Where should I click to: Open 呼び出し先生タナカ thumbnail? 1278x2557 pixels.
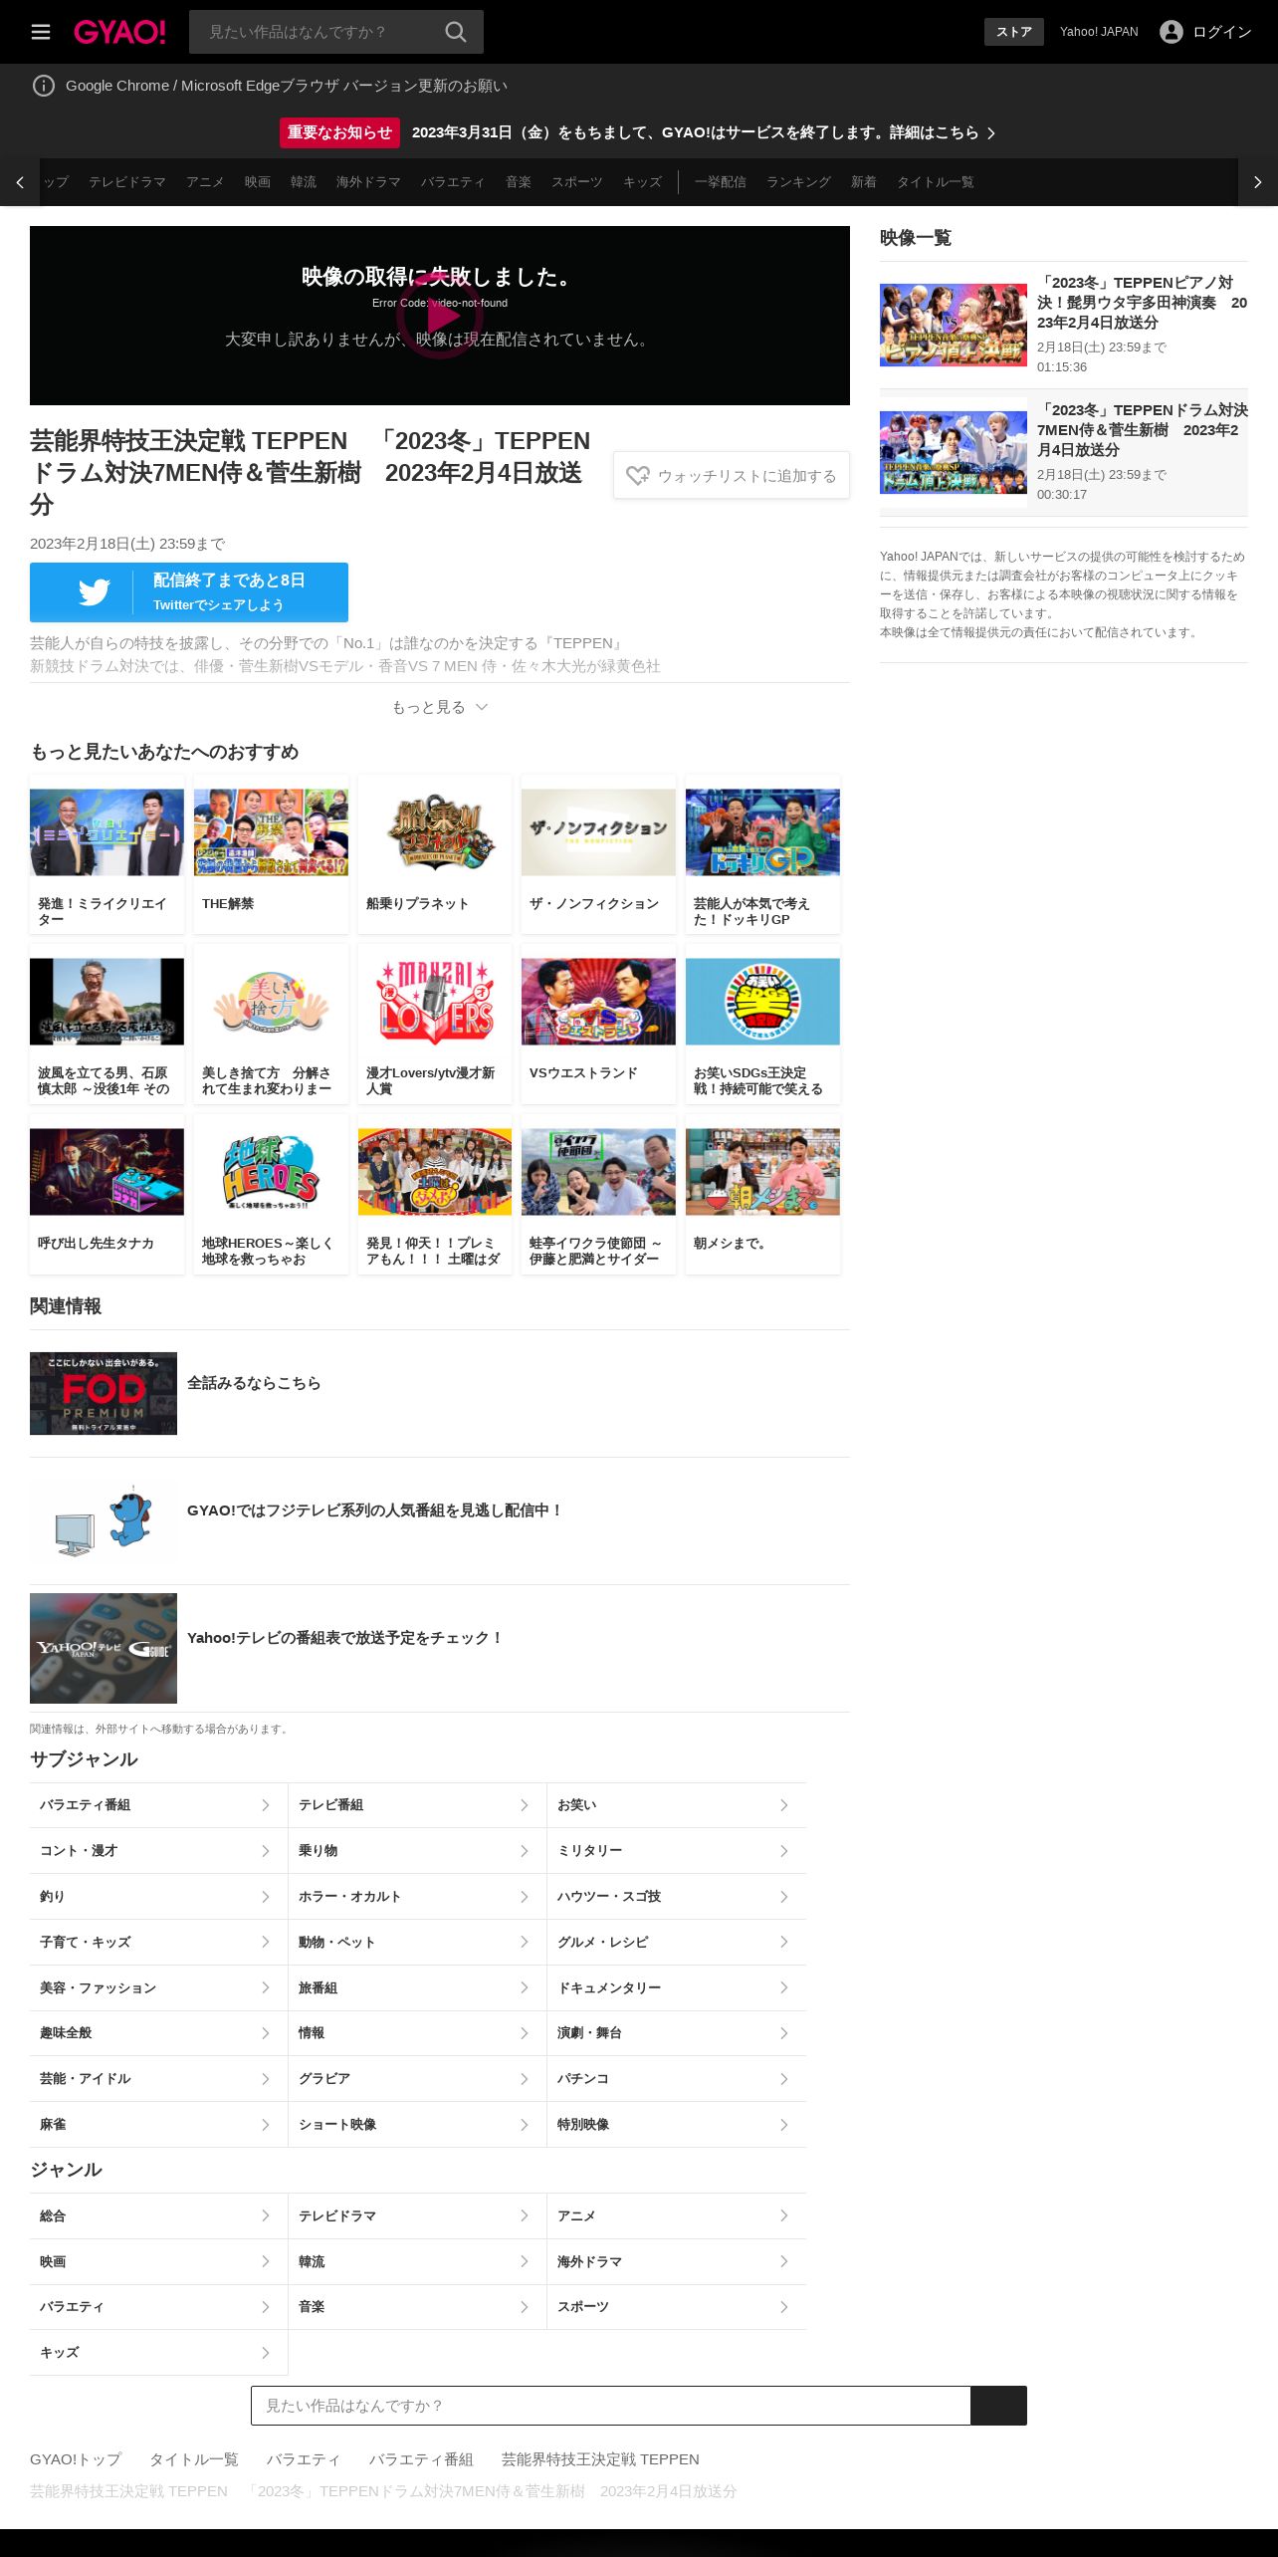(x=106, y=1172)
